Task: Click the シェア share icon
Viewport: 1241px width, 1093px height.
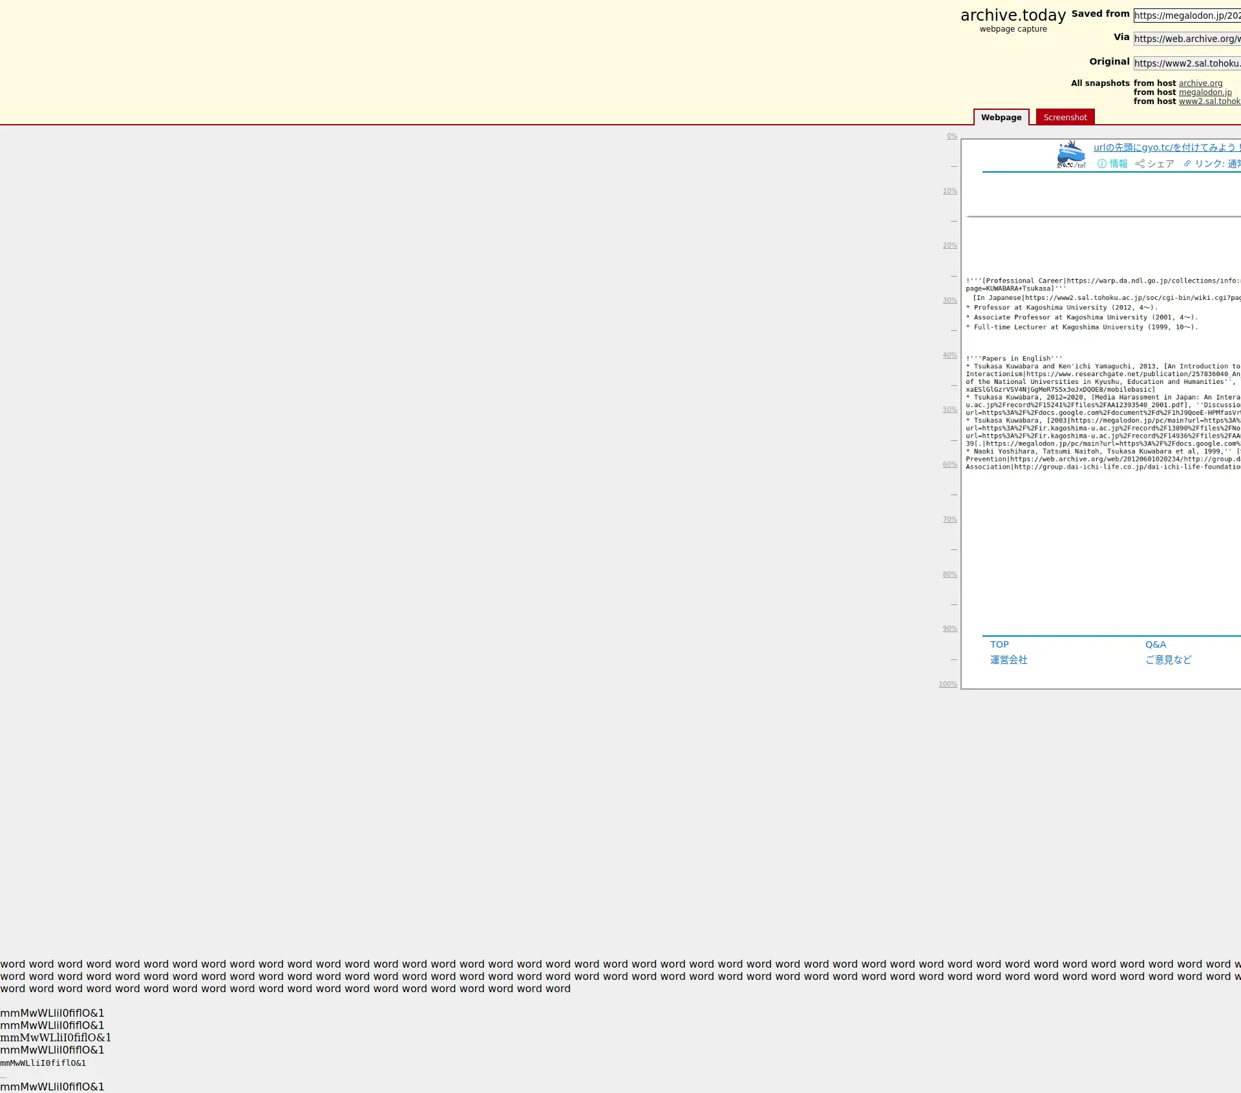Action: pyautogui.click(x=1140, y=164)
